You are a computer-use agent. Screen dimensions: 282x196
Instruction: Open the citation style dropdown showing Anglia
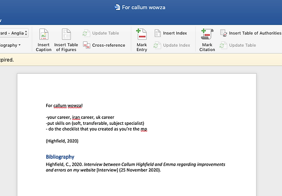coord(14,33)
